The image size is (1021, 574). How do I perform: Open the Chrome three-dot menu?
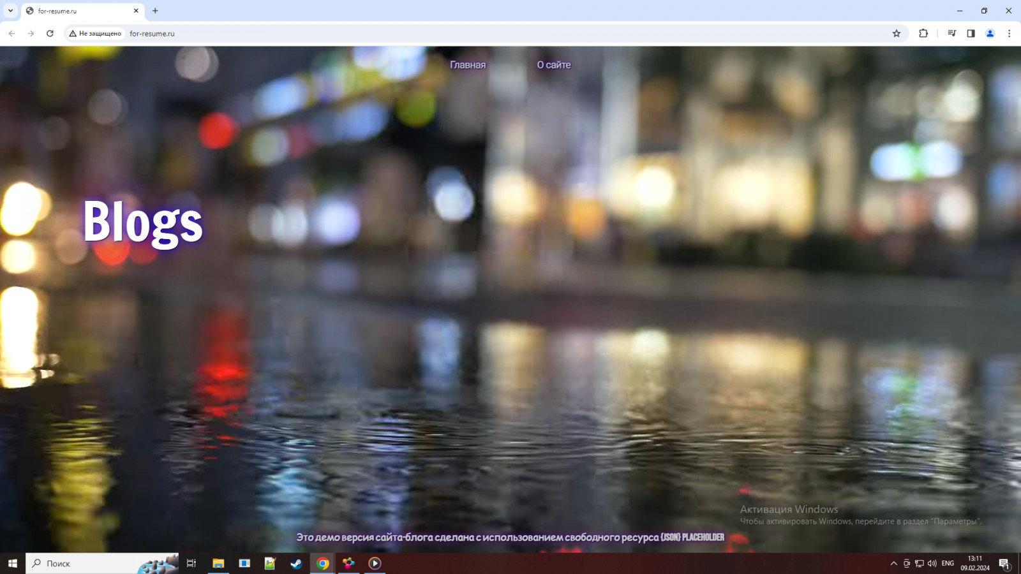point(1009,33)
